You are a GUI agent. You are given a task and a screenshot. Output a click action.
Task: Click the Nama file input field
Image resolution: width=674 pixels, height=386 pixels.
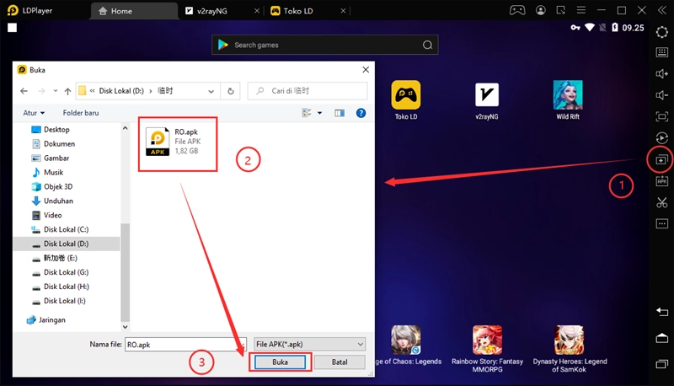[x=185, y=345]
